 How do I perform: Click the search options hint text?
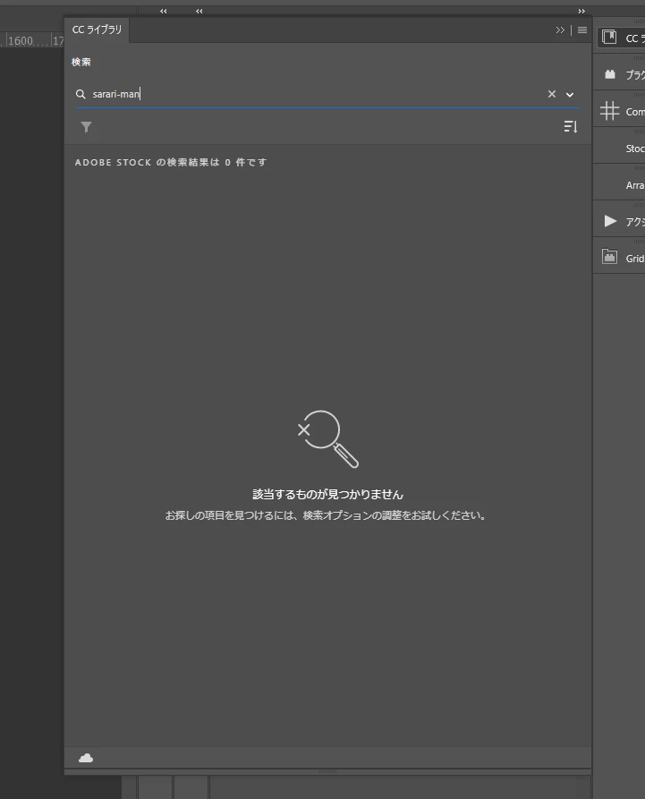[326, 515]
